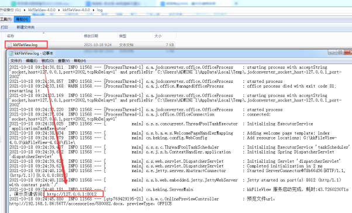Click the text 'o.s.s.concurrent.ThreadPoolTaskExecutor'
Viewport: 352px width, 213px height.
[192, 124]
